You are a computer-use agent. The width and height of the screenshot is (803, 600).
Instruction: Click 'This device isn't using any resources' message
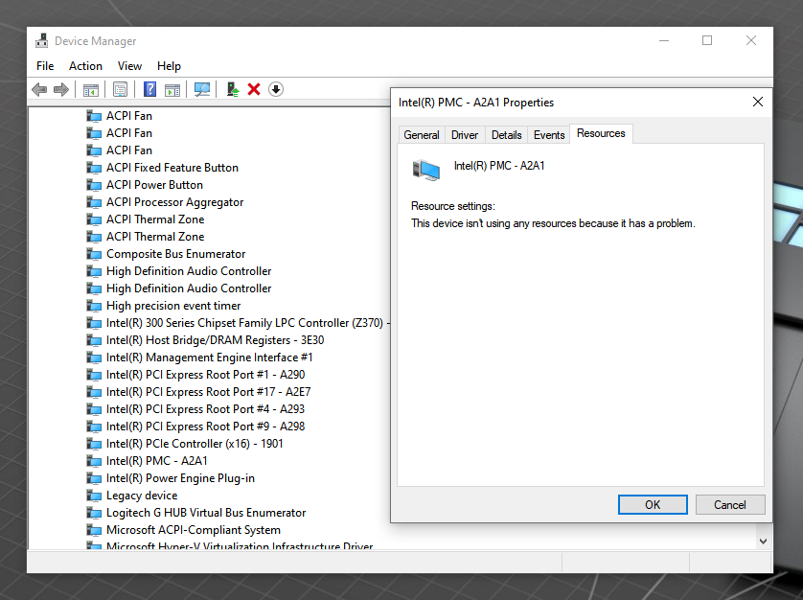(553, 223)
